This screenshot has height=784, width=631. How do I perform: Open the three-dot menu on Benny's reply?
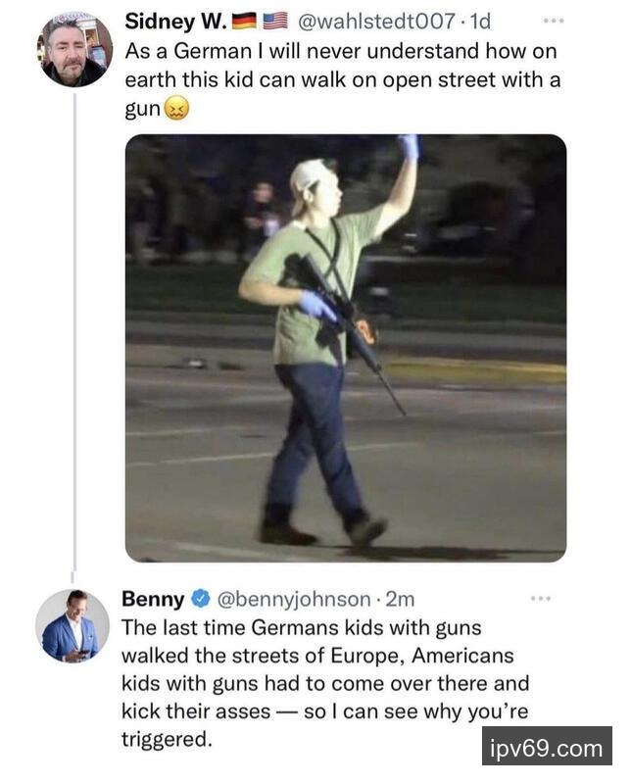pos(539,597)
